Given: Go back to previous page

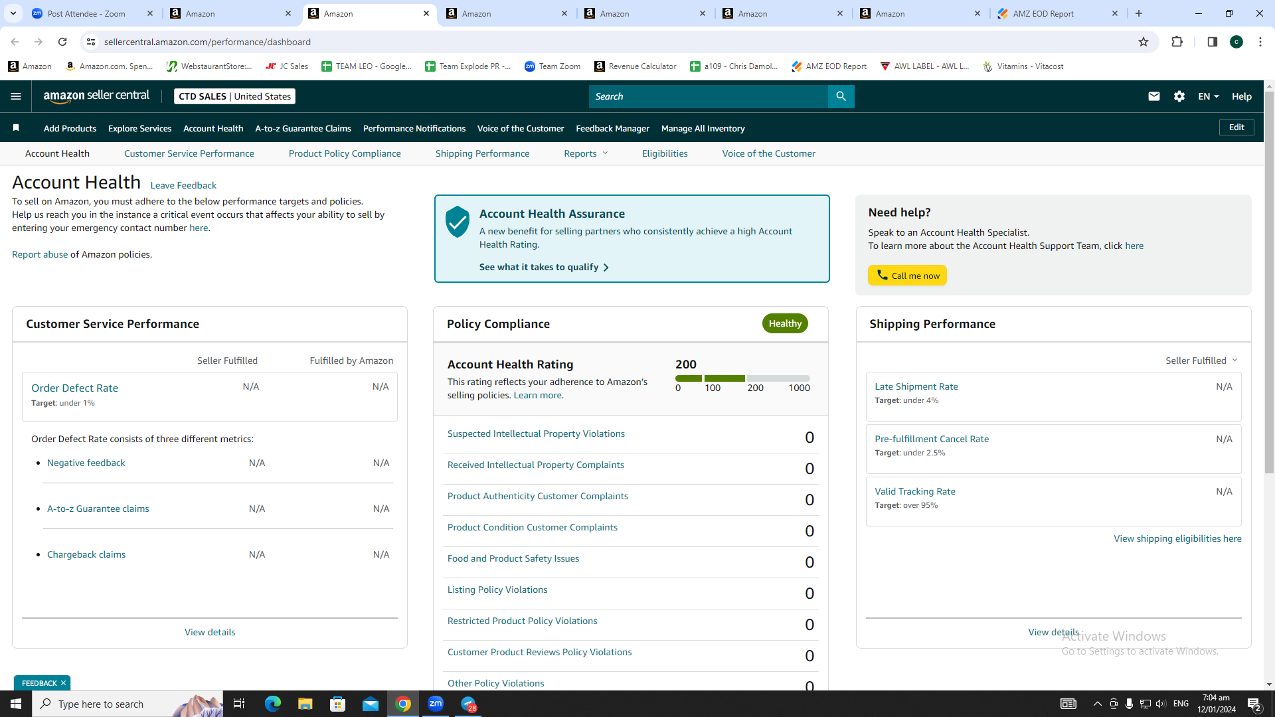Looking at the screenshot, I should 15,42.
